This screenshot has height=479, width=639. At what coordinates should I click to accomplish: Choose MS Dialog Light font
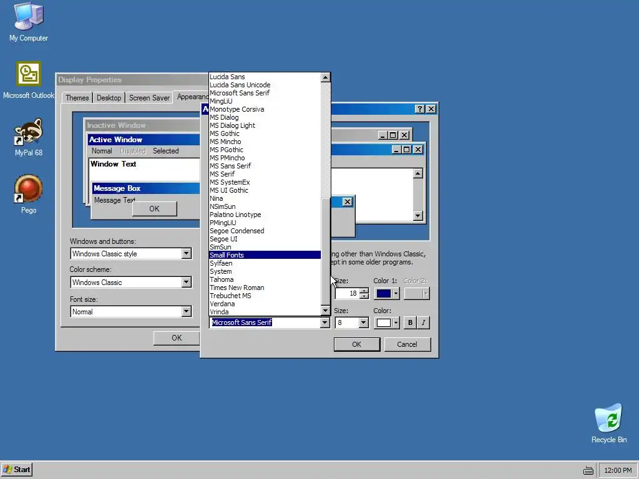(265, 125)
